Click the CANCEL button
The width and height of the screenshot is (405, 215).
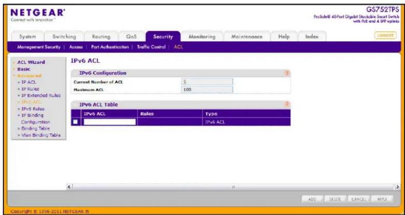coord(358,199)
